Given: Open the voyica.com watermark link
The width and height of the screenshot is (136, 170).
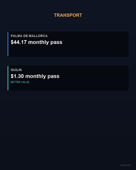Looking at the screenshot, I should [125, 165].
